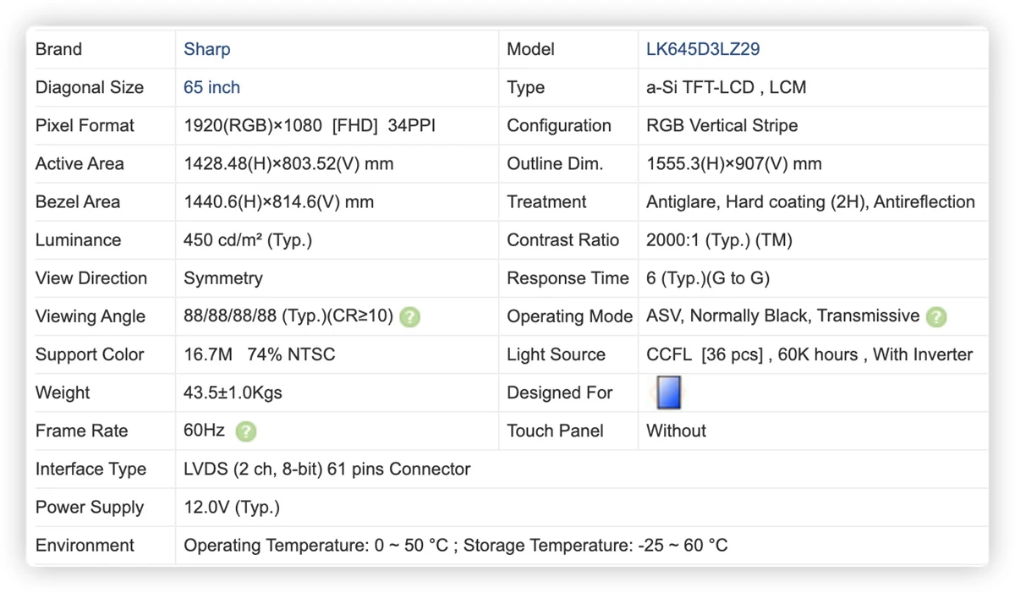Click the weight value 43.5±1.0Kgs

(233, 393)
